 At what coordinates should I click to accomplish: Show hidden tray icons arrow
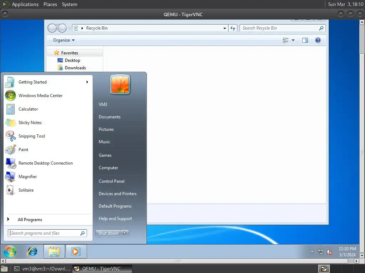(312, 252)
